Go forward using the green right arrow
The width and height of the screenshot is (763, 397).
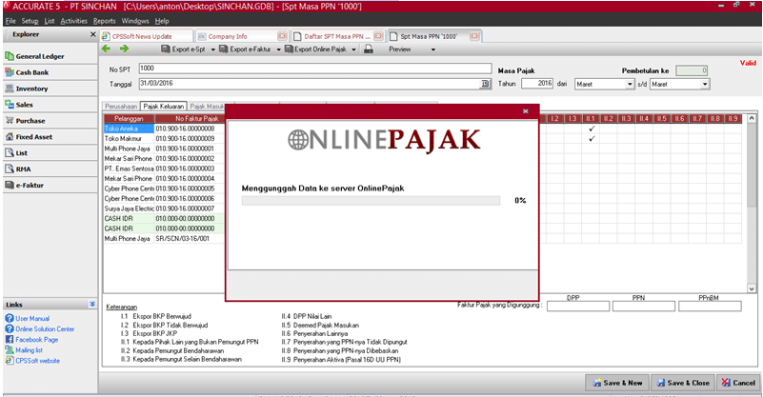(x=124, y=49)
